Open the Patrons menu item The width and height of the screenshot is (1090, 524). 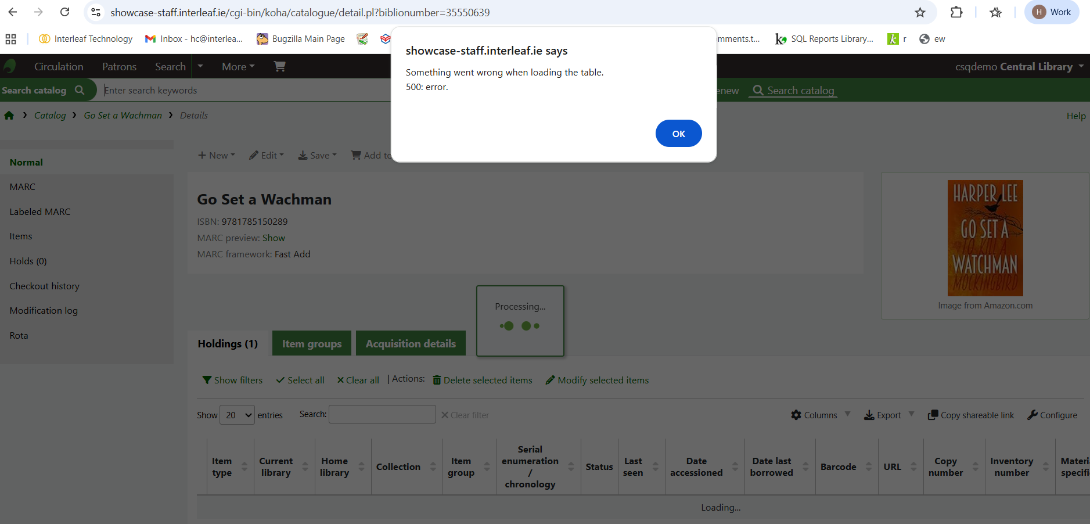[x=119, y=67]
